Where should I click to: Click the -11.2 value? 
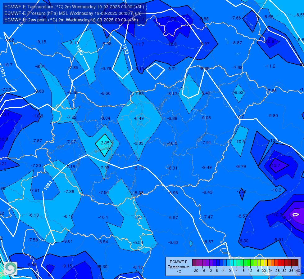coord(270,66)
